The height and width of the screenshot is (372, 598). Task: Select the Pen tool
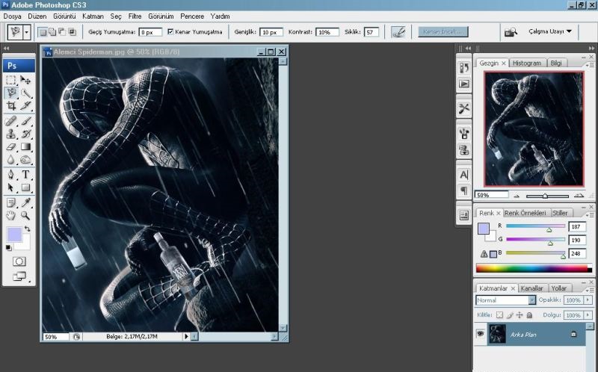point(11,175)
